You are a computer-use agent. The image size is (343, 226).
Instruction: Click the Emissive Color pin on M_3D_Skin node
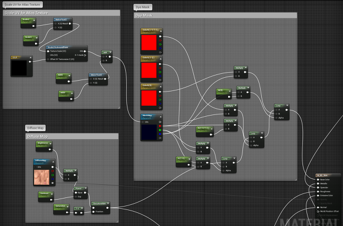(x=318, y=195)
